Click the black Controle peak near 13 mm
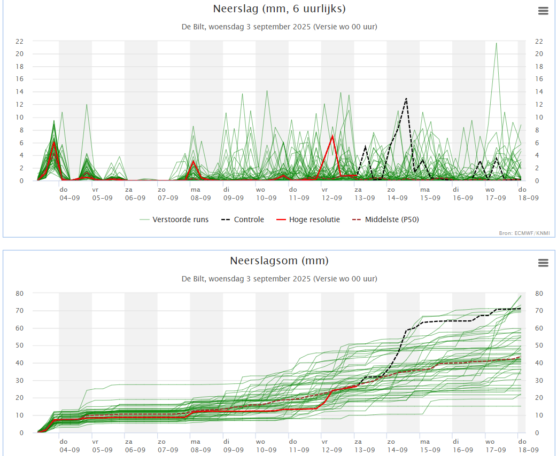The width and height of the screenshot is (557, 456). click(406, 99)
